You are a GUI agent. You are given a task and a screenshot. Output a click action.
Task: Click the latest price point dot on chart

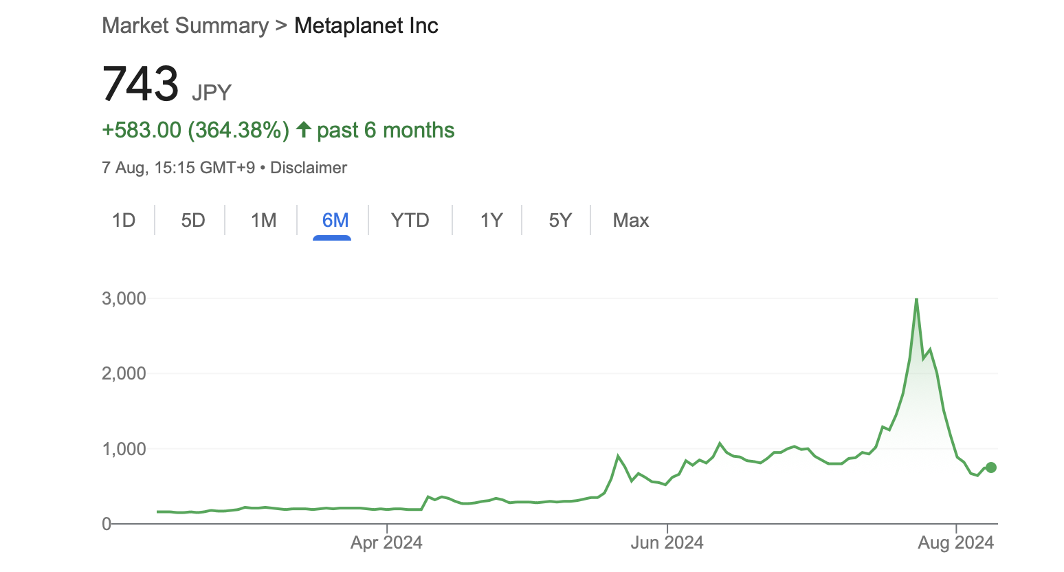[990, 467]
